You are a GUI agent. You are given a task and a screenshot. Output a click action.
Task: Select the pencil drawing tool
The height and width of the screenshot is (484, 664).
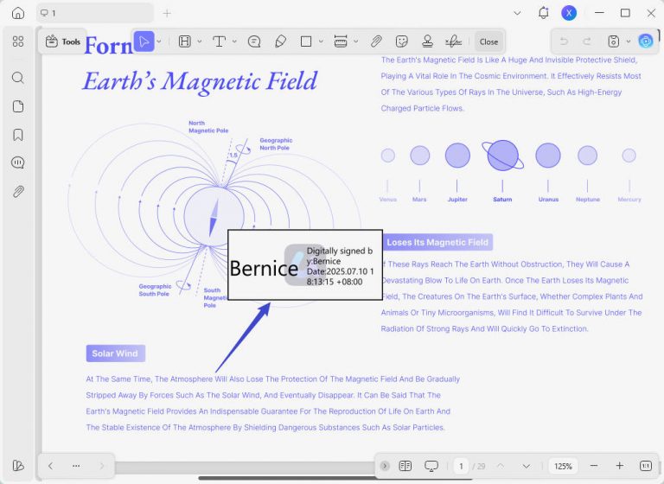[x=280, y=41]
